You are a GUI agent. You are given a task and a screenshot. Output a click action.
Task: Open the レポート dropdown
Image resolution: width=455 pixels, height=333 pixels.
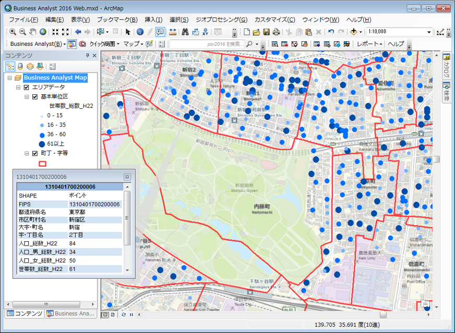pyautogui.click(x=369, y=44)
